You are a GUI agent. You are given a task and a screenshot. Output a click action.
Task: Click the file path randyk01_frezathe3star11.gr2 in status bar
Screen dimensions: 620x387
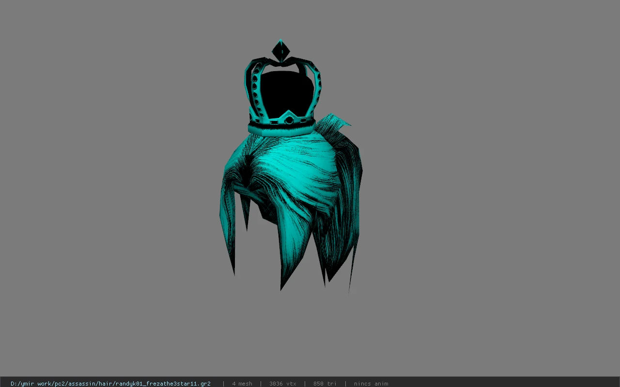coord(110,384)
